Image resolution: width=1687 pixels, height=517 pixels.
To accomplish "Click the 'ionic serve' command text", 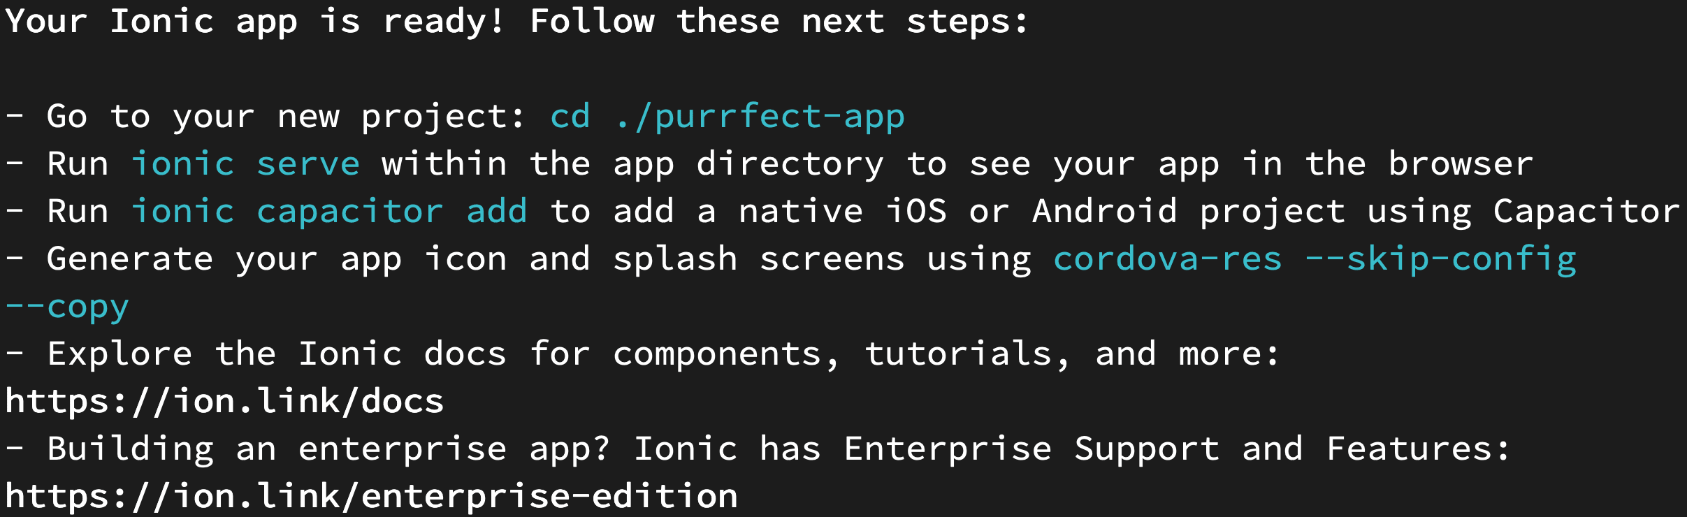I will point(245,164).
